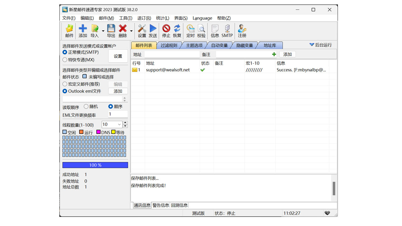Screen dimensions: 402x226
Task: Click the 设置 button beside send mode
Action: point(118,56)
